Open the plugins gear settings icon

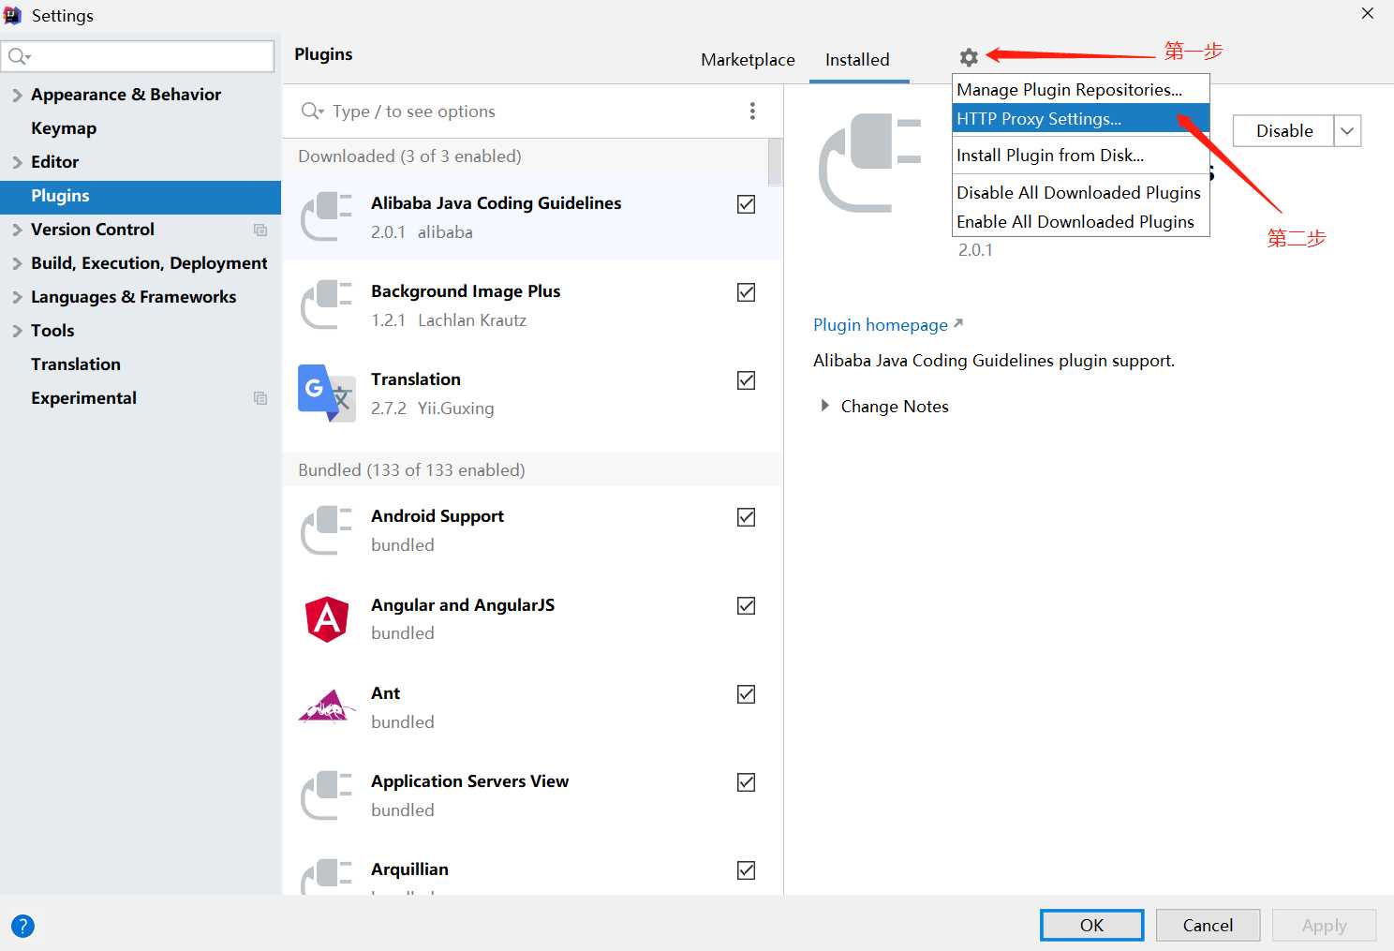(x=969, y=57)
